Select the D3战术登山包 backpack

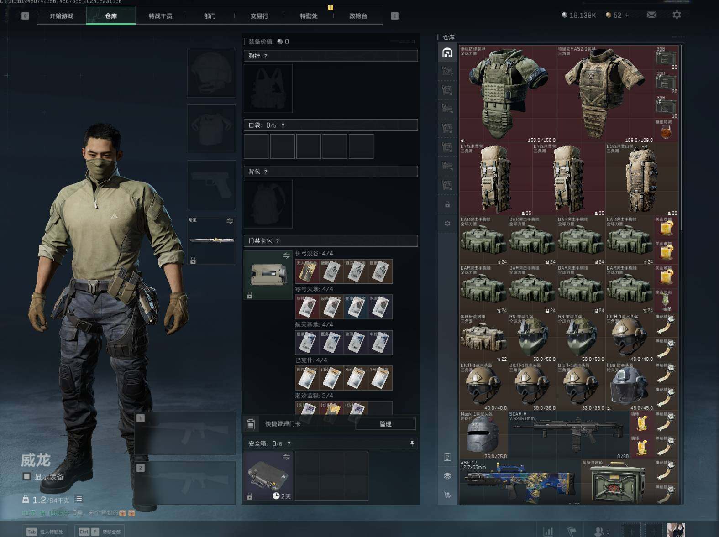pos(642,179)
